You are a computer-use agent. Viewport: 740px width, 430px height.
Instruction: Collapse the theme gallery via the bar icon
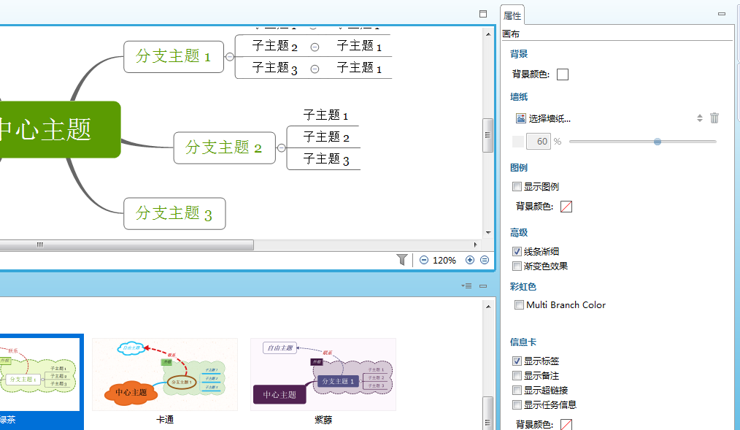click(482, 285)
